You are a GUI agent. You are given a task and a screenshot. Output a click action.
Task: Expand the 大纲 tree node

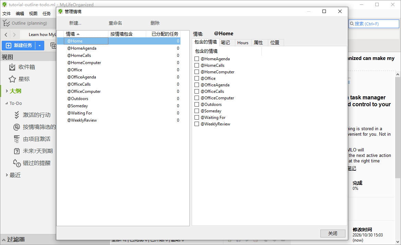click(7, 91)
